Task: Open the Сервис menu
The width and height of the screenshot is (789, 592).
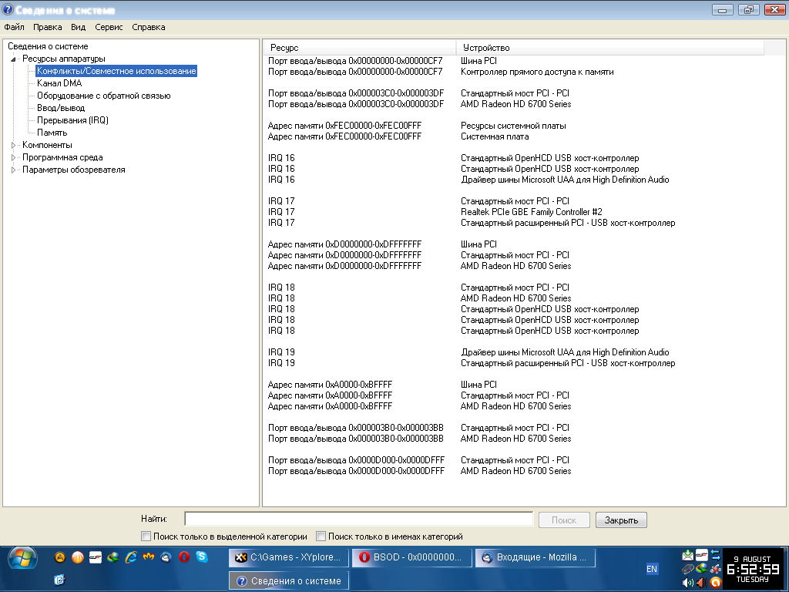Action: (x=109, y=27)
